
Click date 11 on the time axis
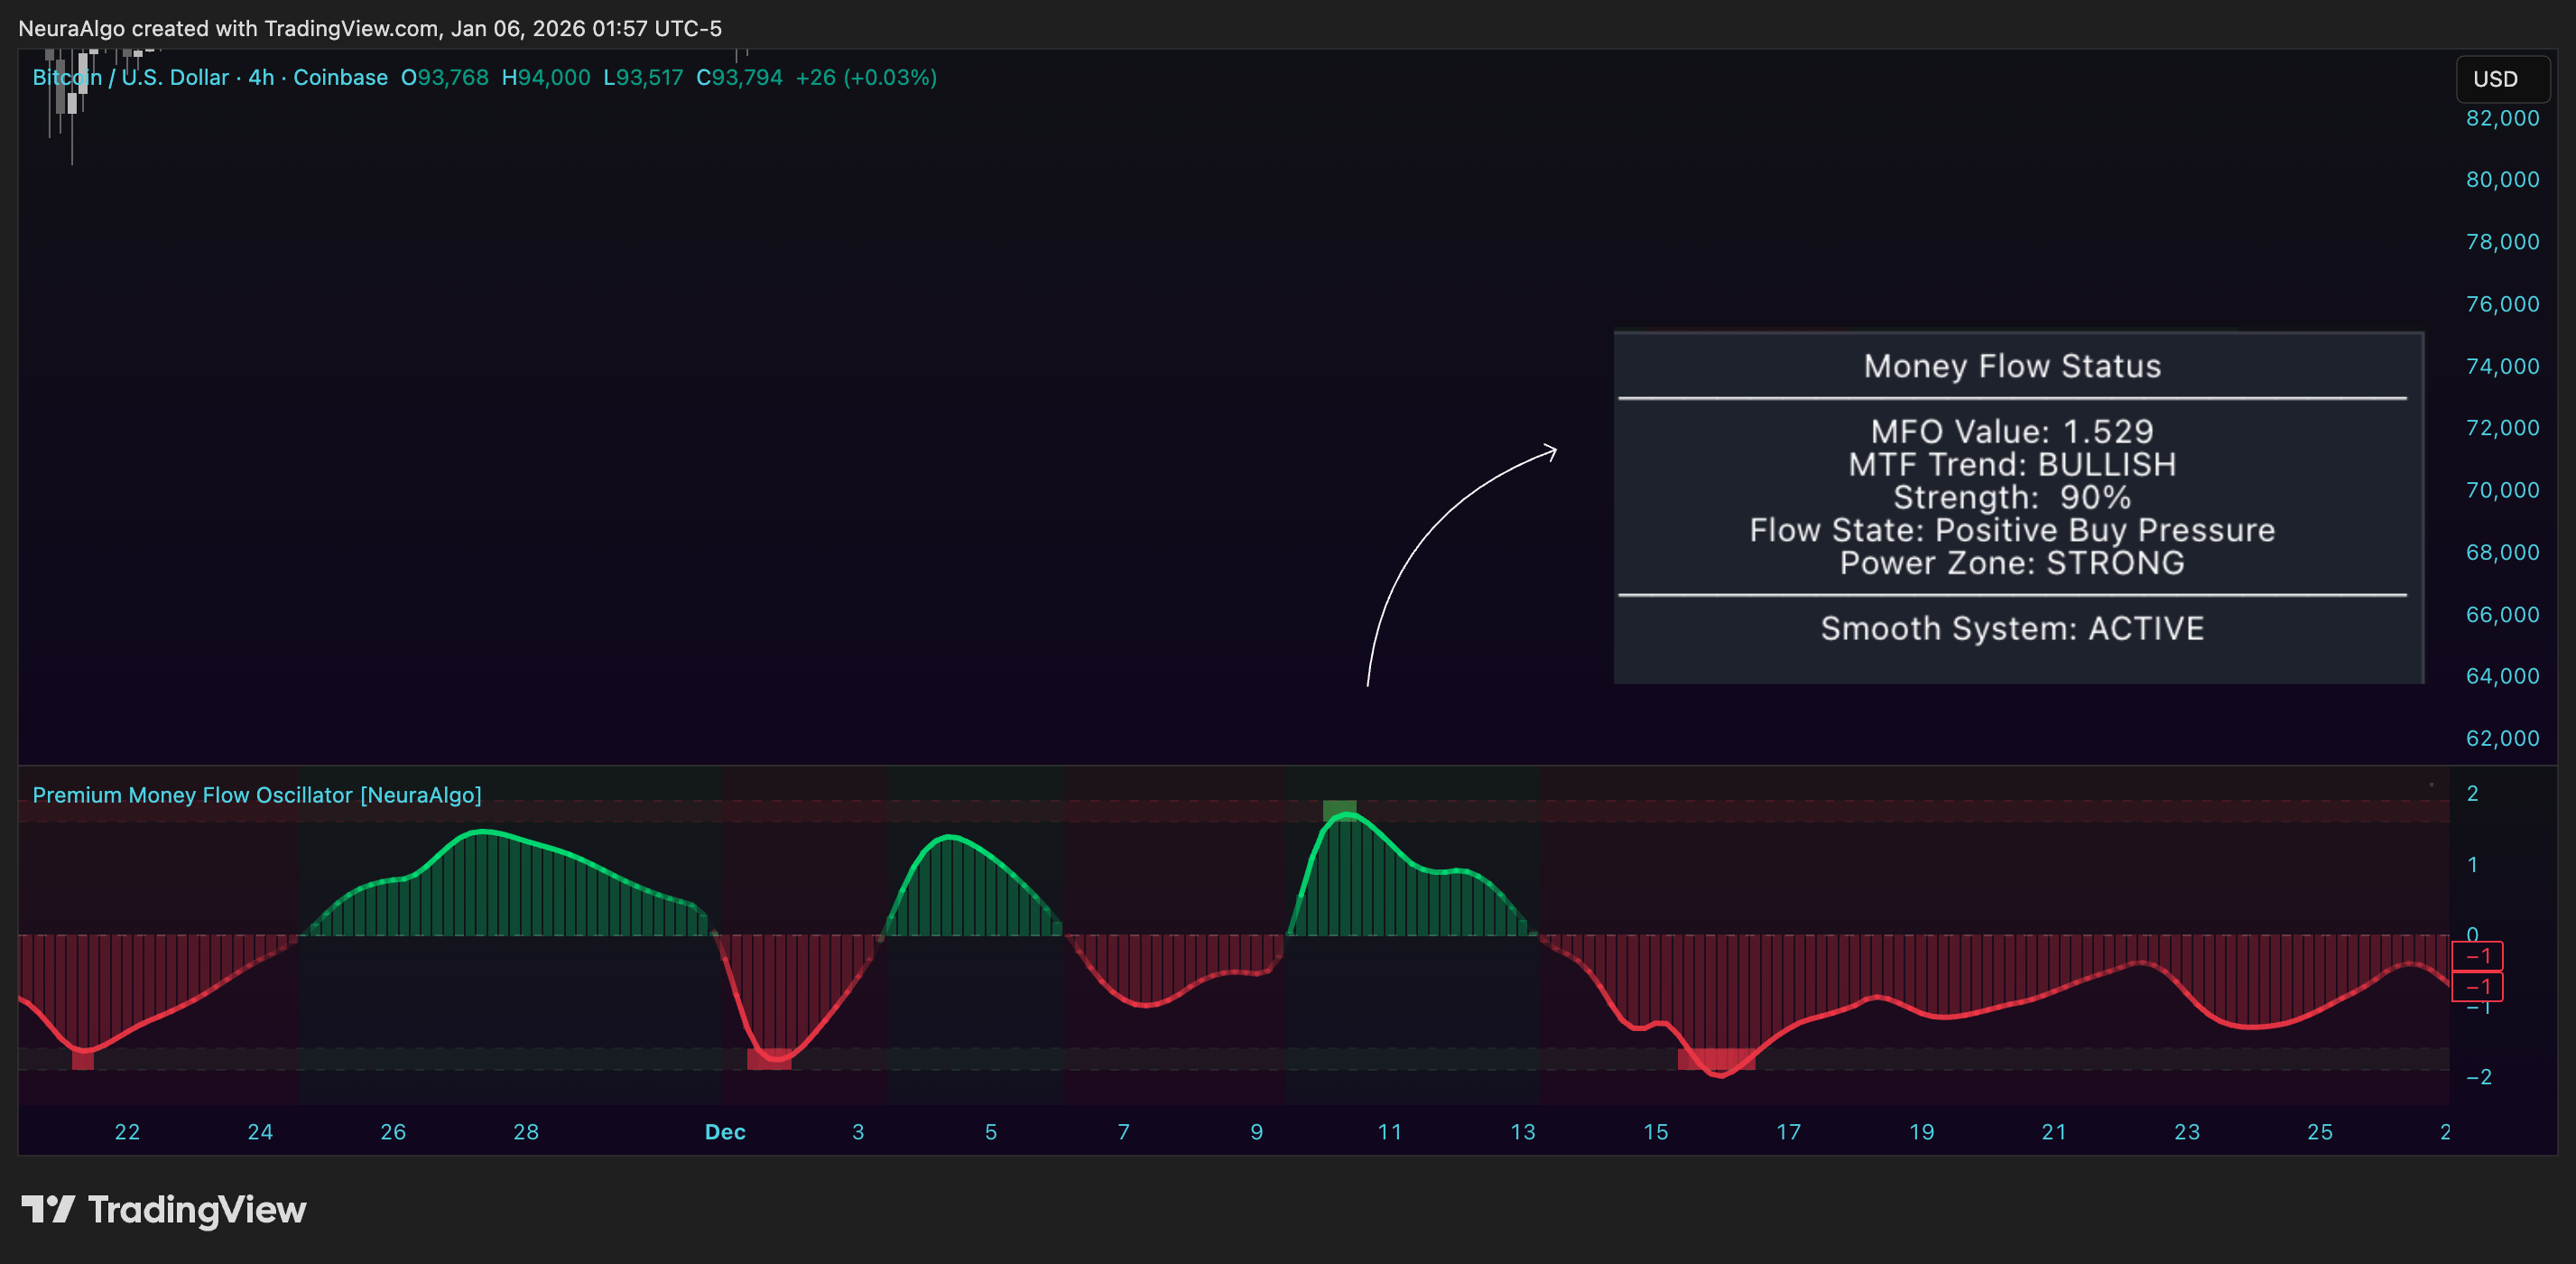click(1390, 1132)
